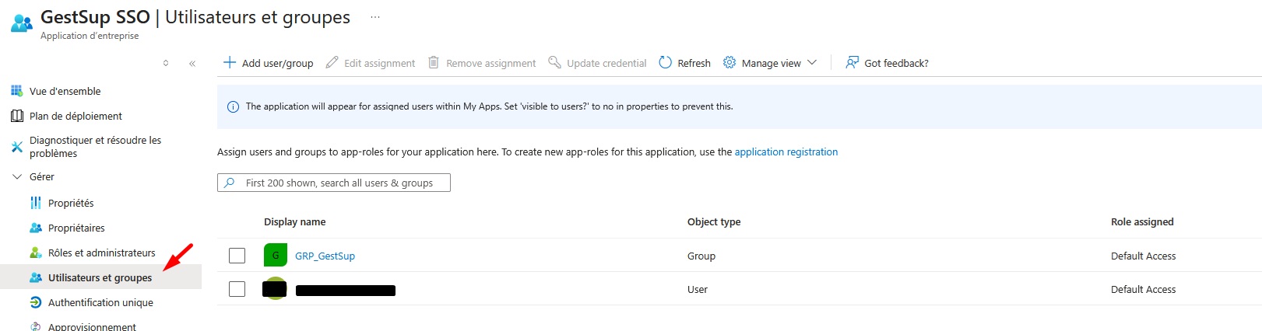Click the Got feedback person icon
This screenshot has width=1262, height=331.
pyautogui.click(x=852, y=62)
